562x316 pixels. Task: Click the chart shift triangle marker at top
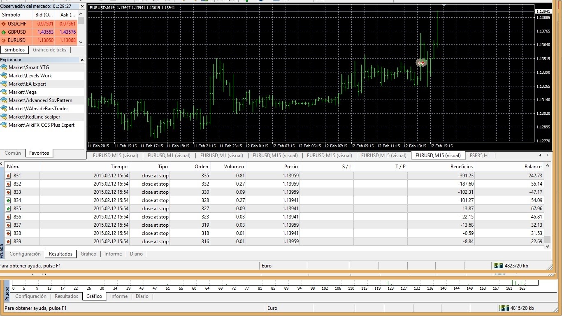point(444,6)
